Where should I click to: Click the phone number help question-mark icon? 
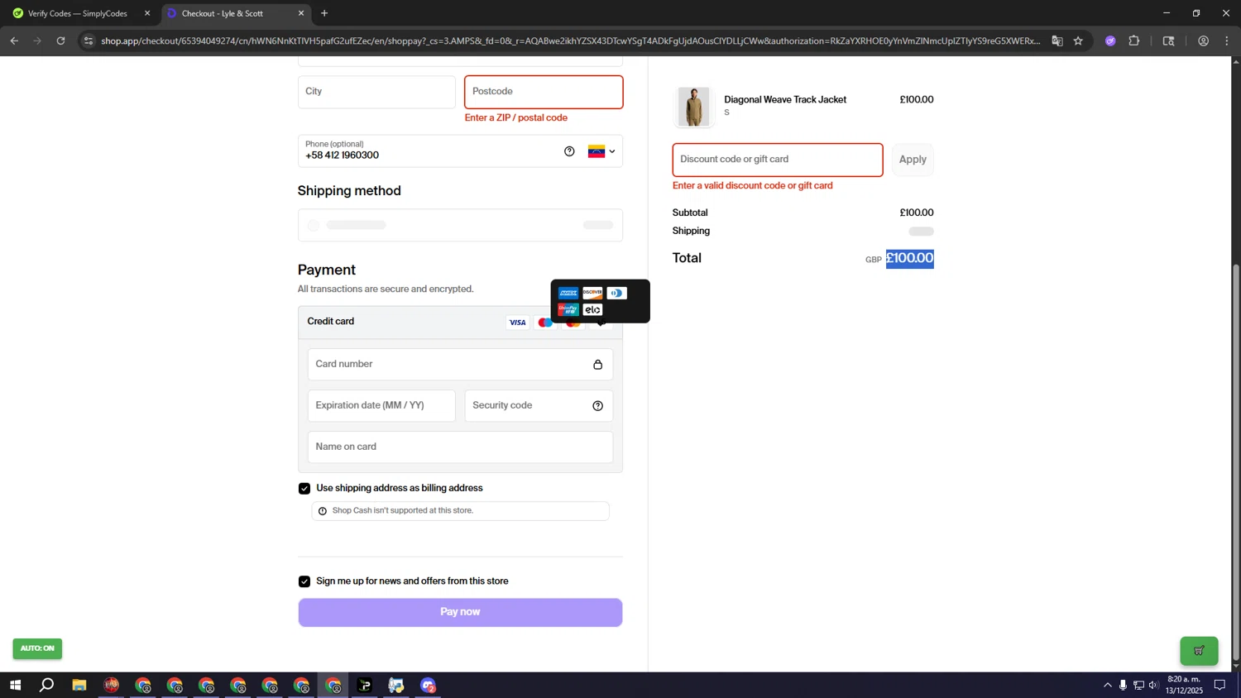(x=569, y=151)
